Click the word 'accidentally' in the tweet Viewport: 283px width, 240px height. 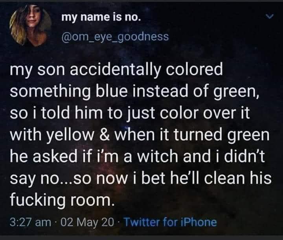pyautogui.click(x=115, y=71)
